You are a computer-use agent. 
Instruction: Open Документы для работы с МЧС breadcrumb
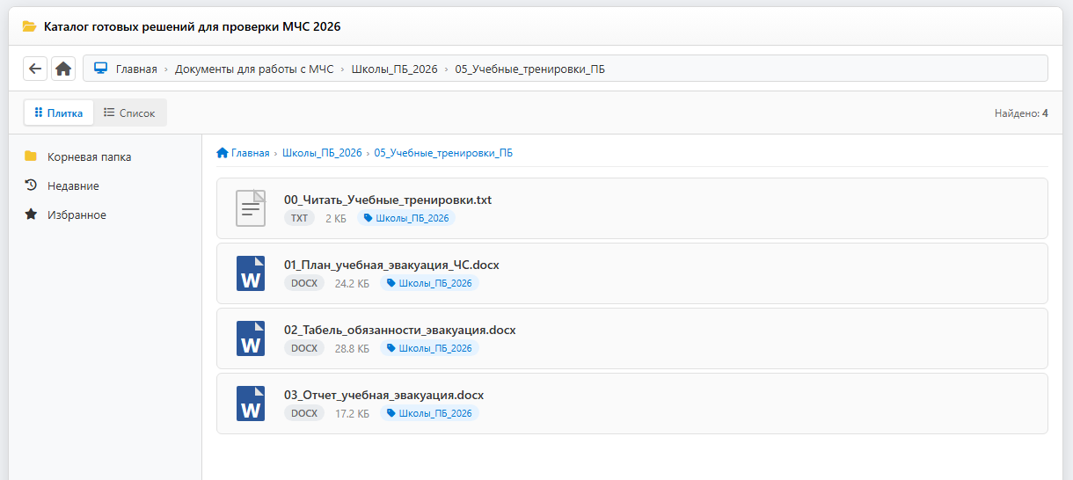click(254, 69)
